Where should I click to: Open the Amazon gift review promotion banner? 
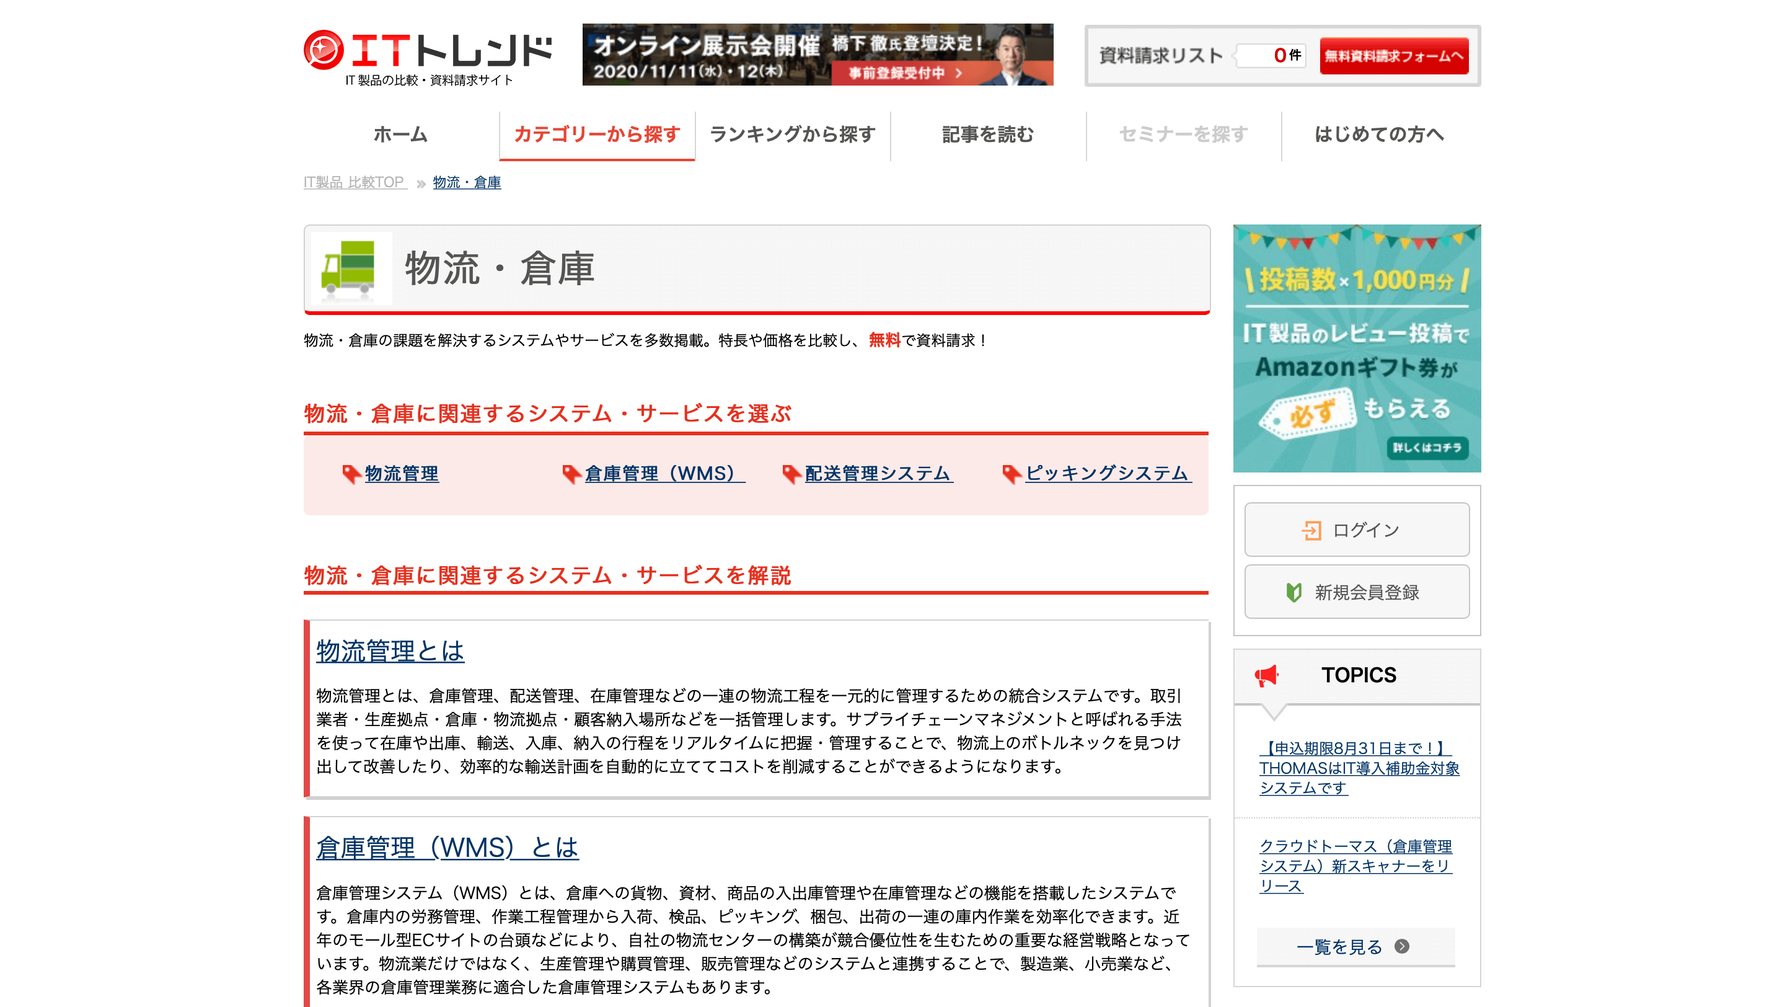point(1356,348)
